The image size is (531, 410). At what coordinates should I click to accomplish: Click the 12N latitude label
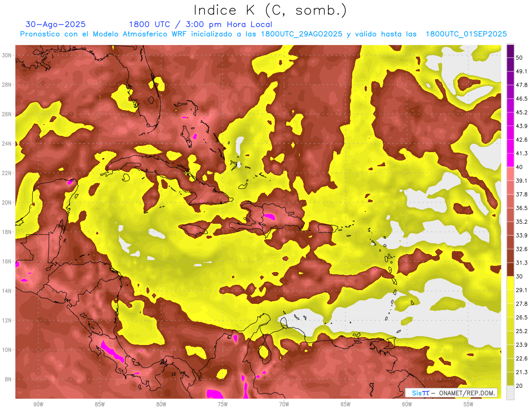tap(7, 320)
